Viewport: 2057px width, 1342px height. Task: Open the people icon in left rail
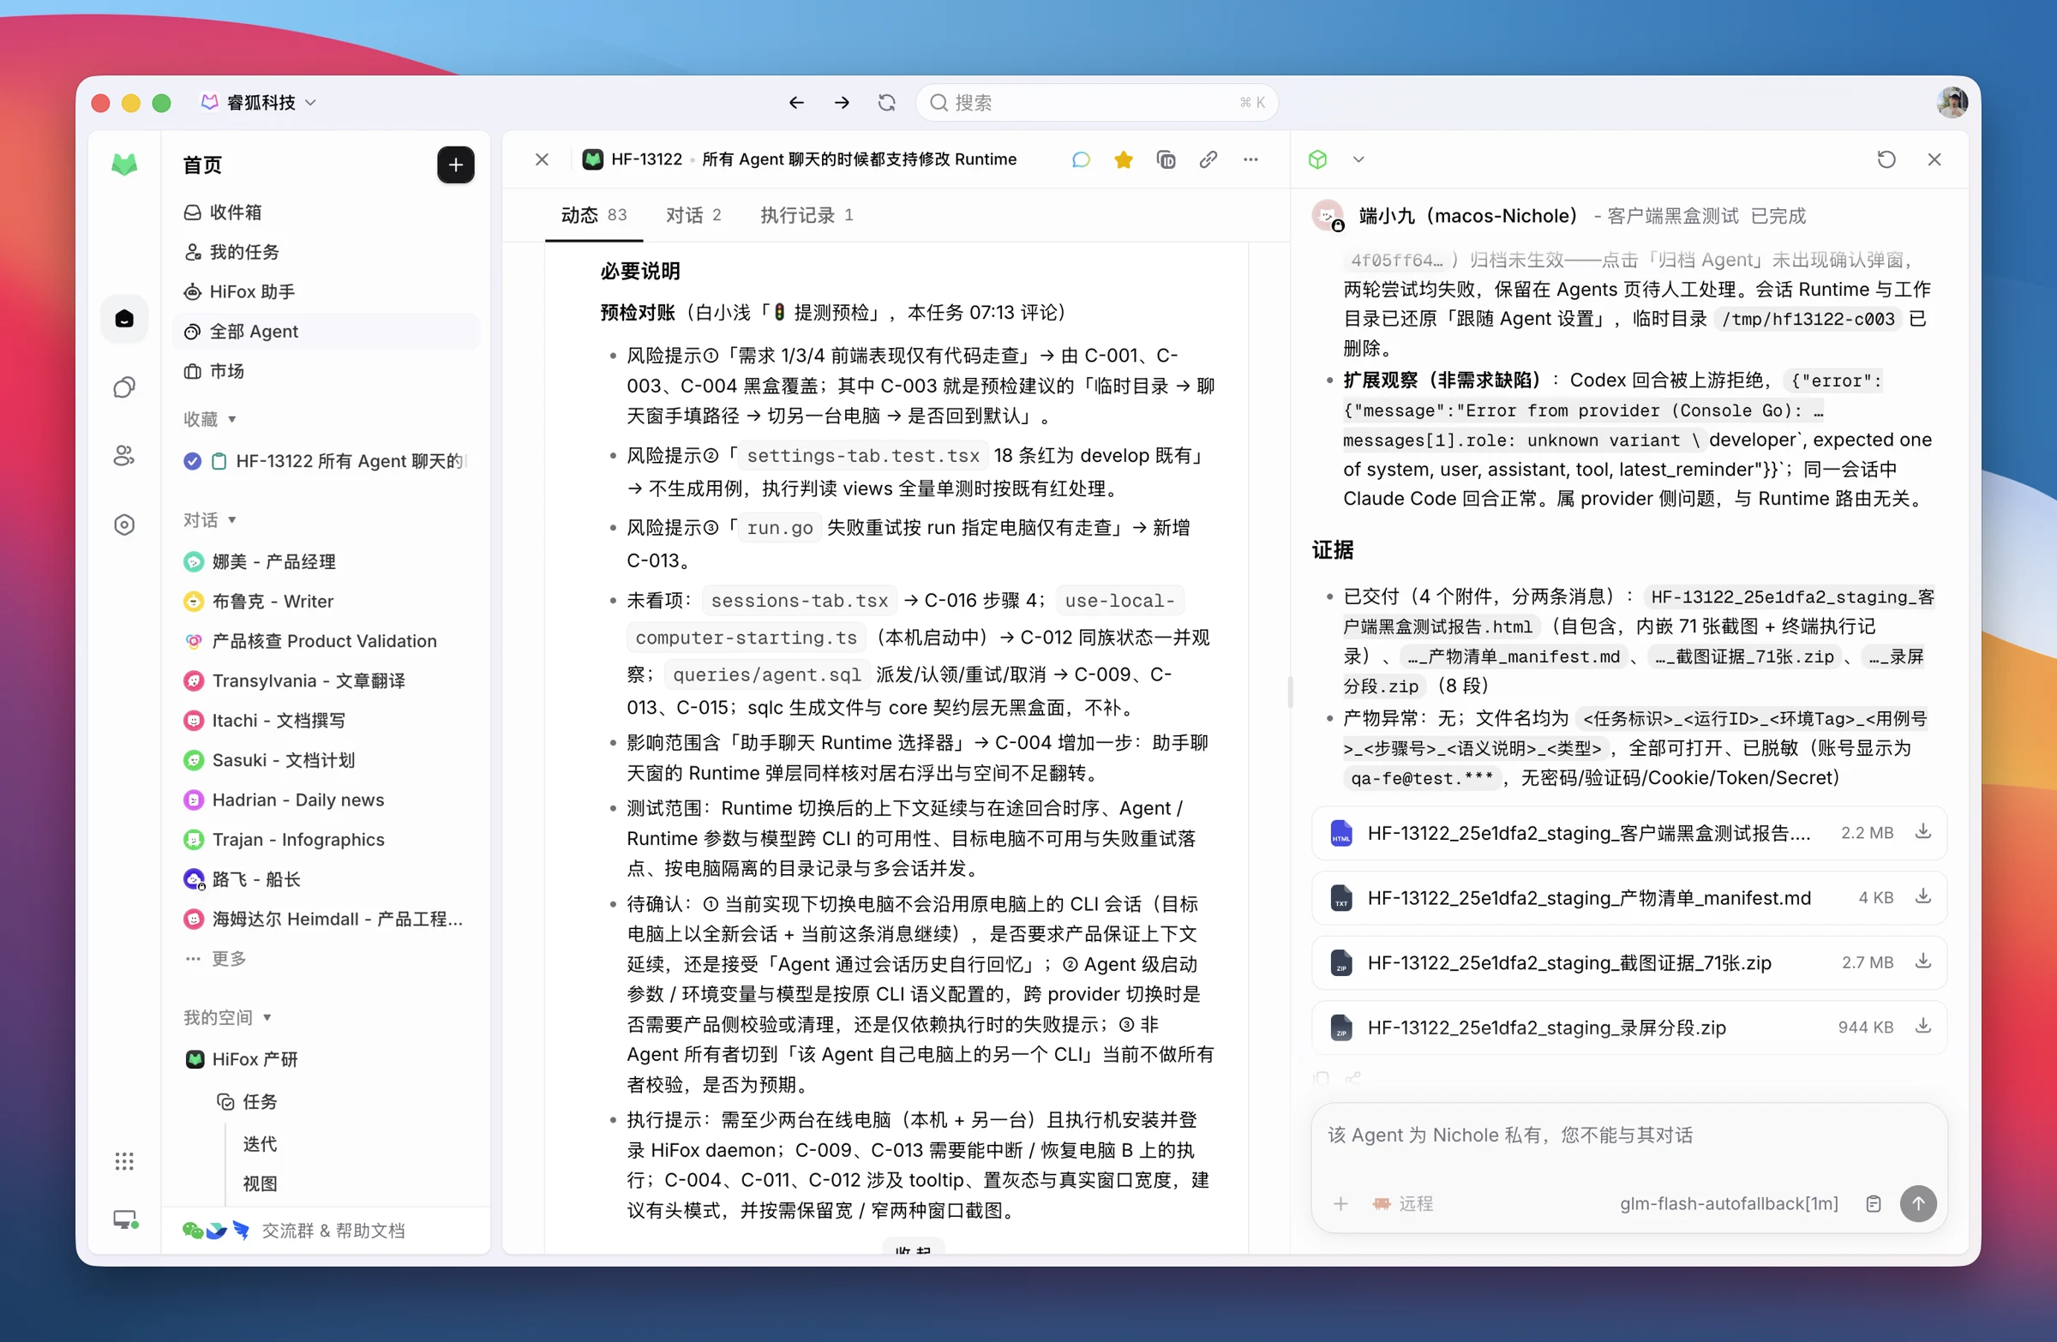pyautogui.click(x=124, y=455)
